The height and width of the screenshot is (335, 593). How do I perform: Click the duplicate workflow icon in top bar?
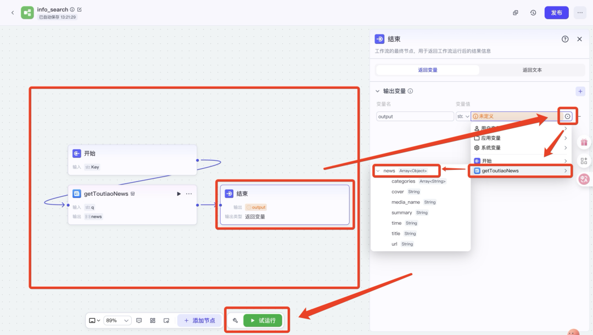click(x=515, y=12)
